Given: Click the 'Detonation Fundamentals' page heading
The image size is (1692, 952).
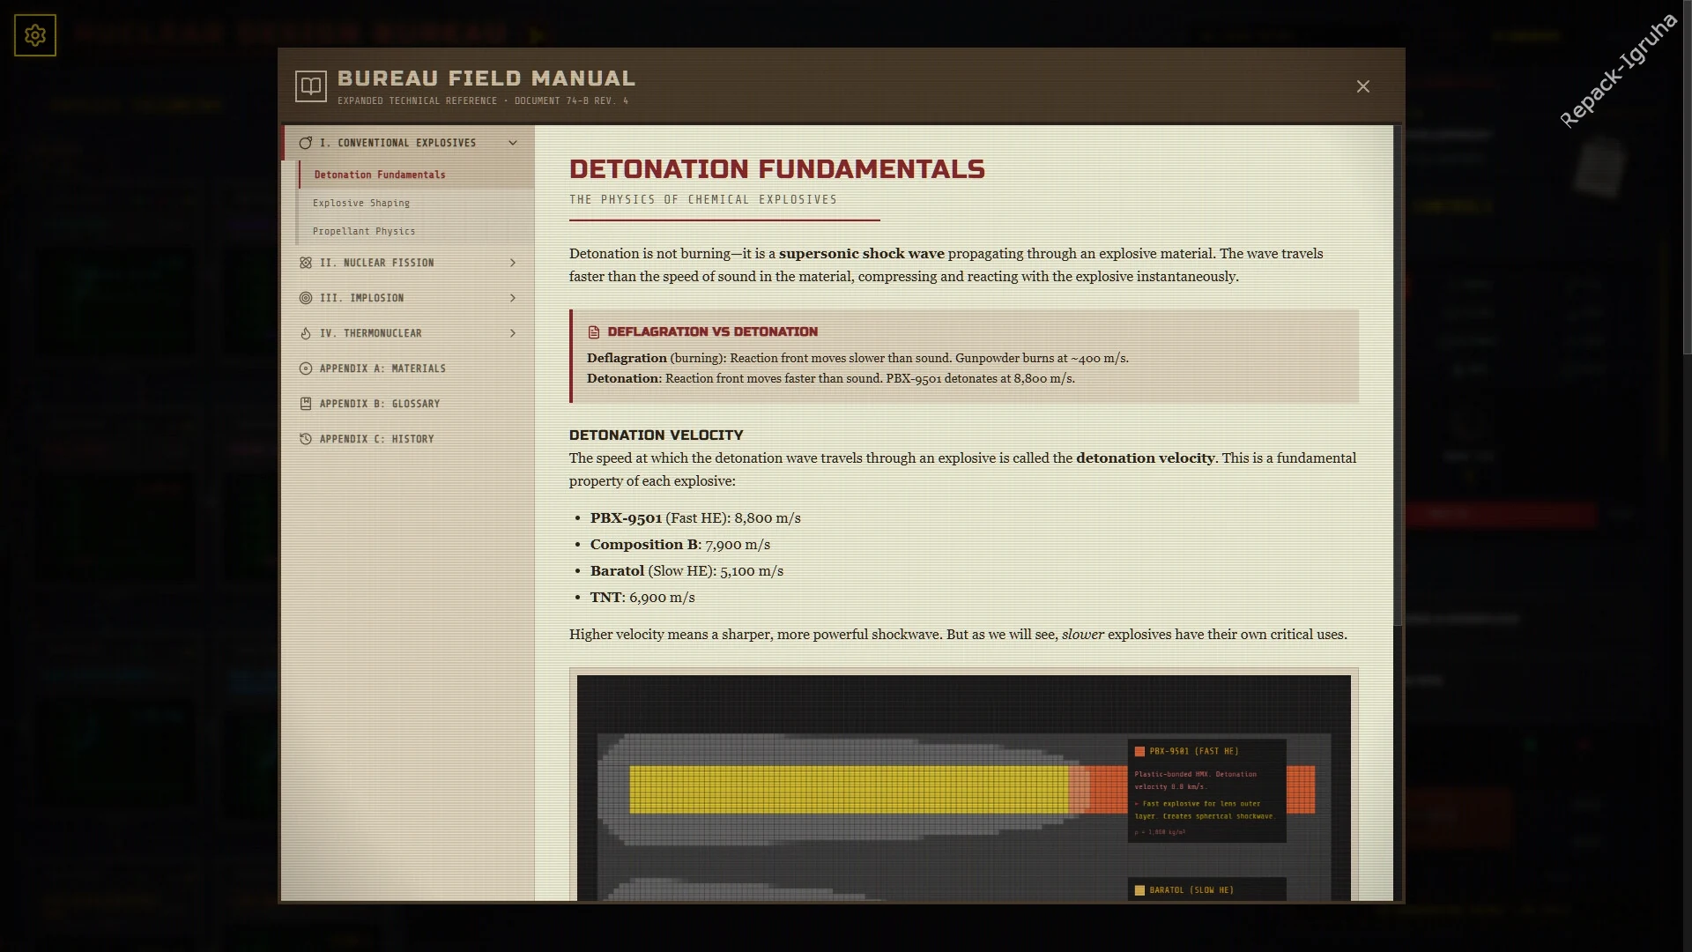Looking at the screenshot, I should pos(777,169).
